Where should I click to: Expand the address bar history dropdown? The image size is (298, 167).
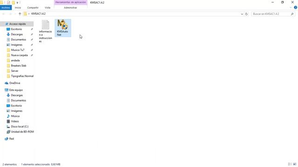pyautogui.click(x=242, y=14)
